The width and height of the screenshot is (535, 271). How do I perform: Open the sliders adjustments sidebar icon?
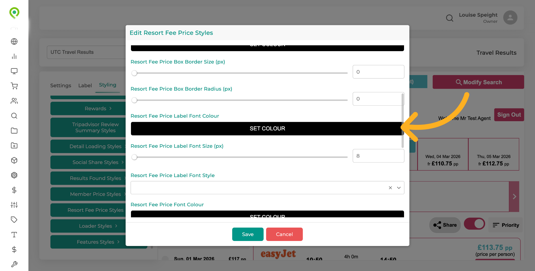click(14, 205)
